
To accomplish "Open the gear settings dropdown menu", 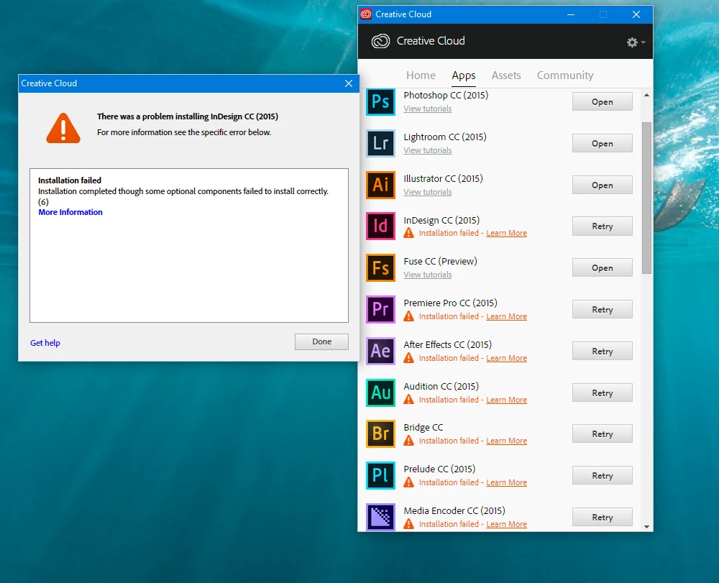I will pos(636,42).
